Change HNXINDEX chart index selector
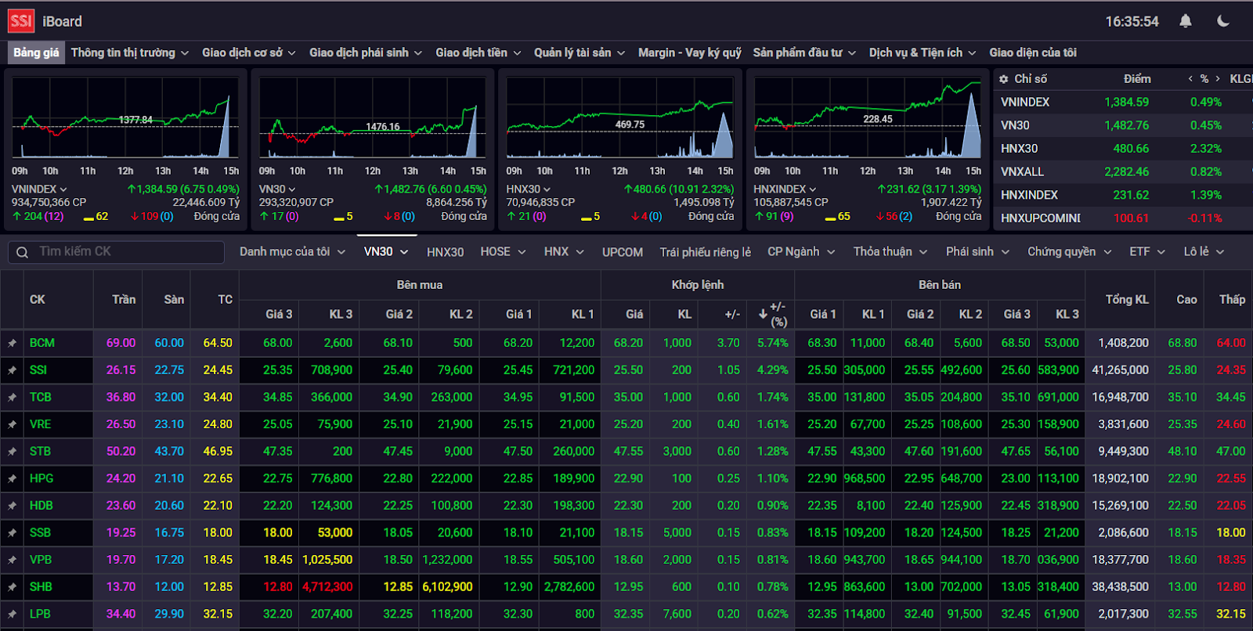 pyautogui.click(x=785, y=189)
